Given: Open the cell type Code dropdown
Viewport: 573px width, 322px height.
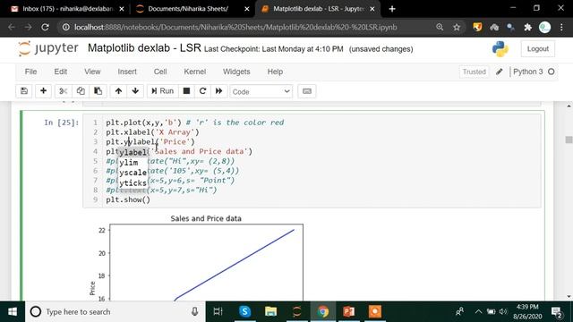Looking at the screenshot, I should (x=261, y=91).
